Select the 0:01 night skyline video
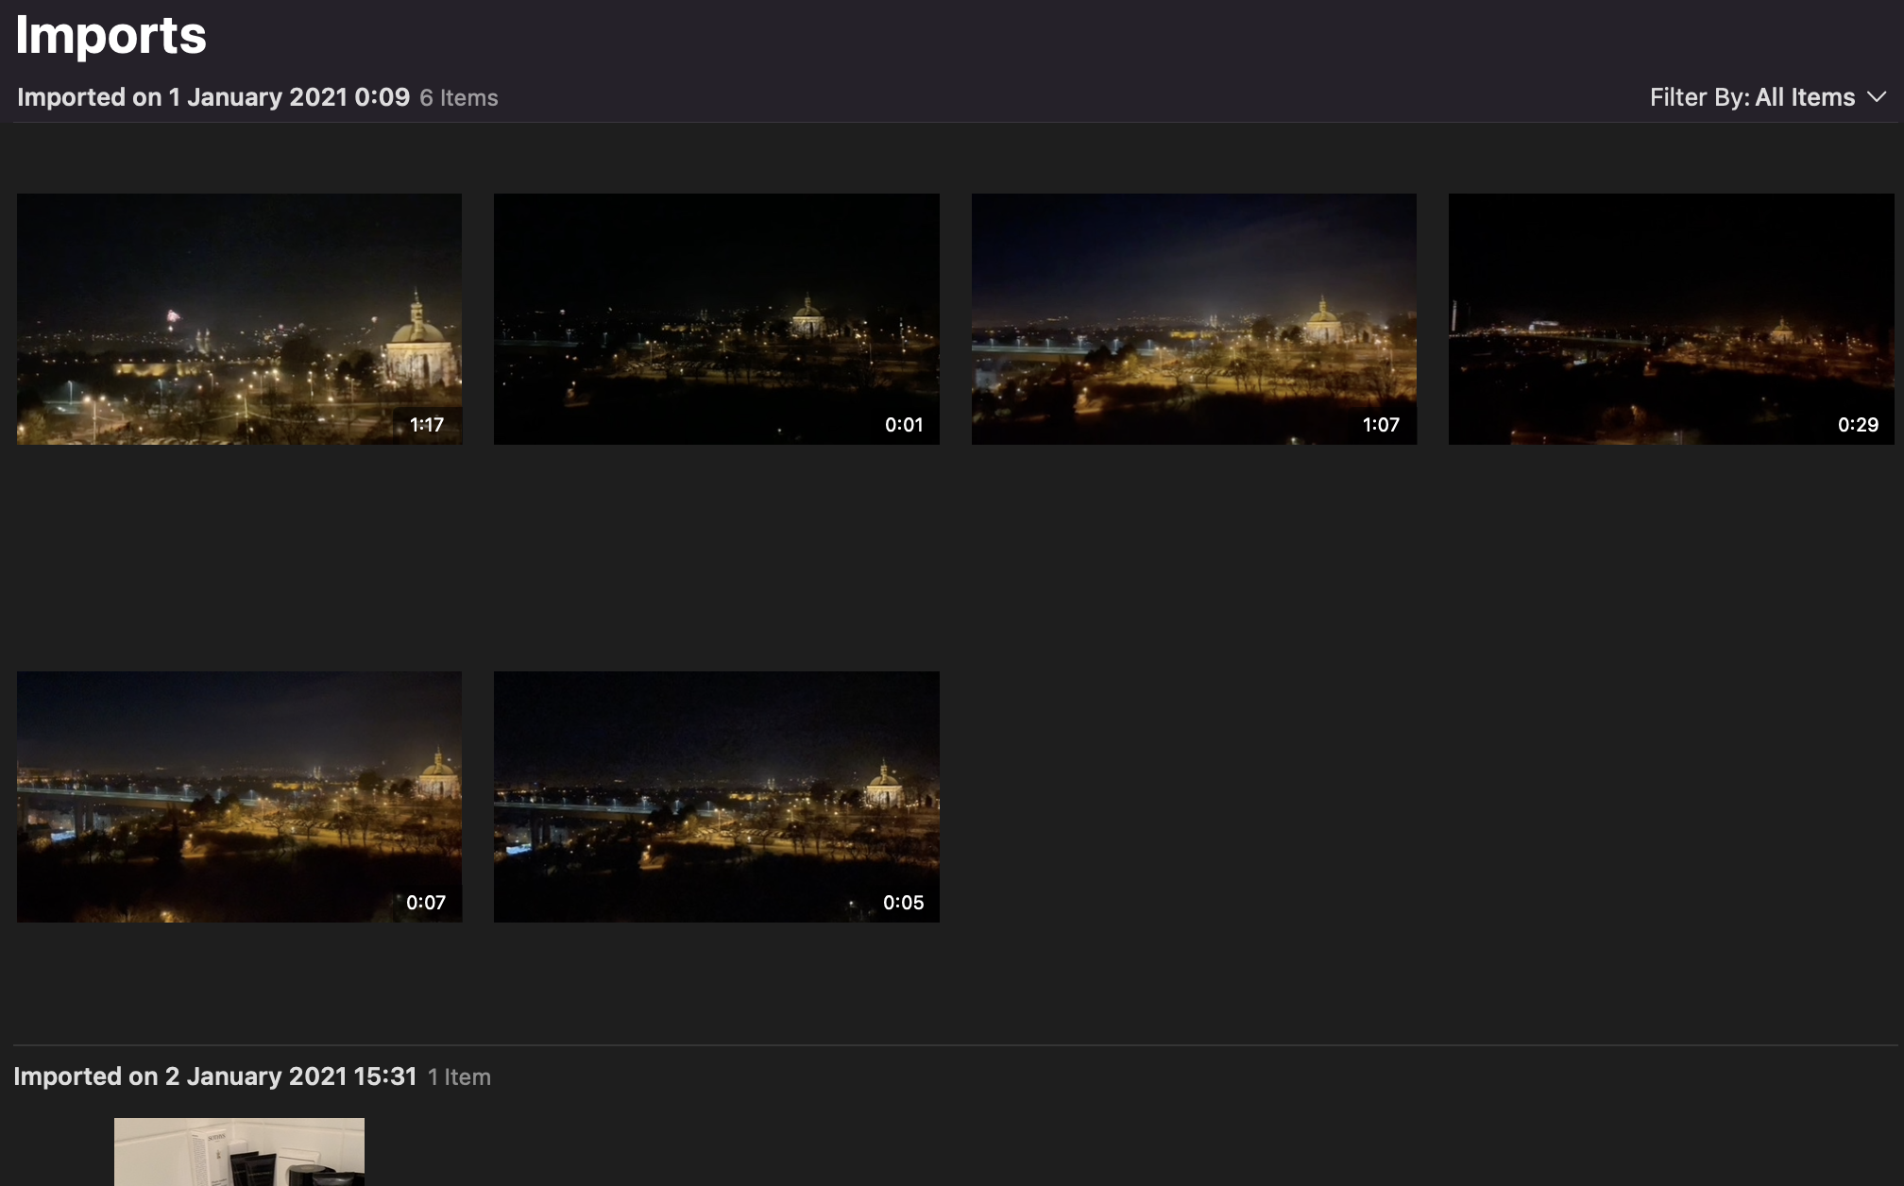 (716, 318)
